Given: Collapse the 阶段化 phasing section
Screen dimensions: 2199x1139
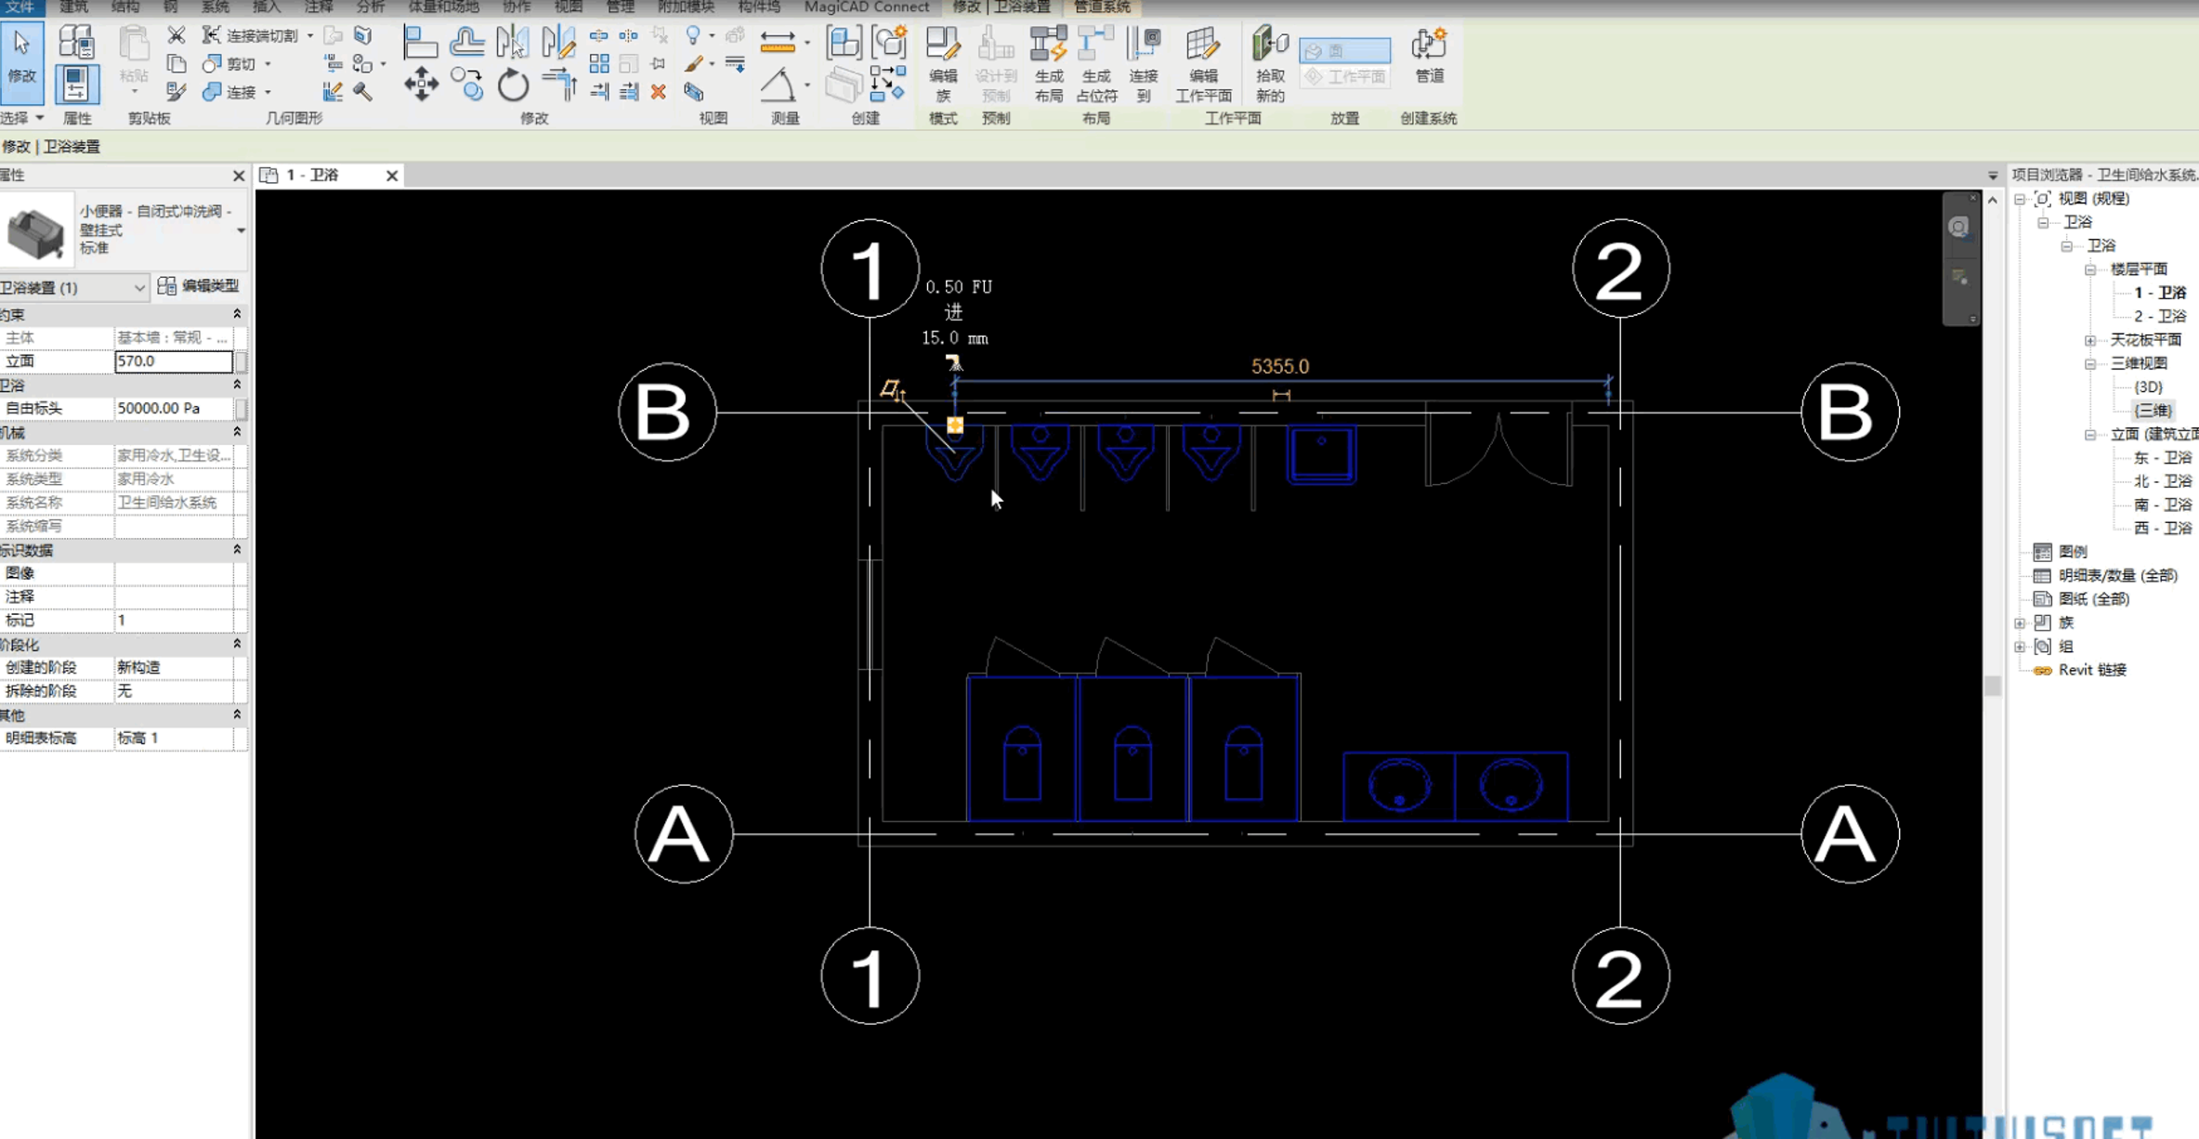Looking at the screenshot, I should pyautogui.click(x=237, y=644).
